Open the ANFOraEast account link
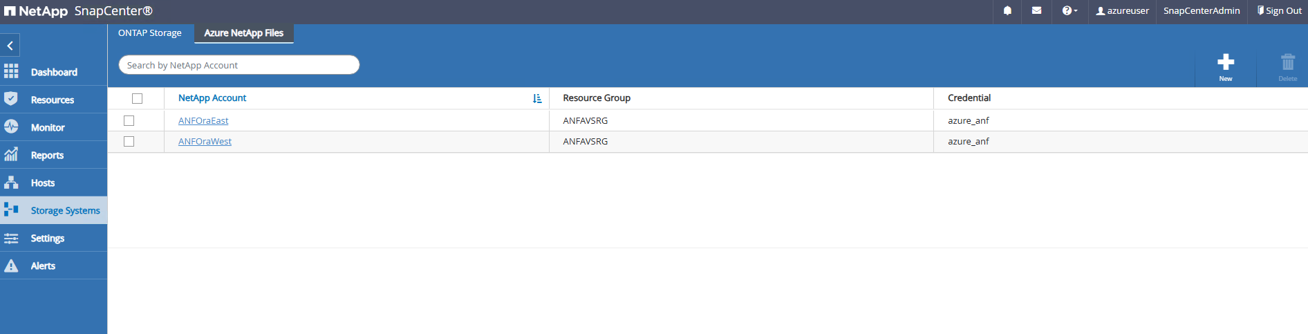The image size is (1308, 334). 203,120
